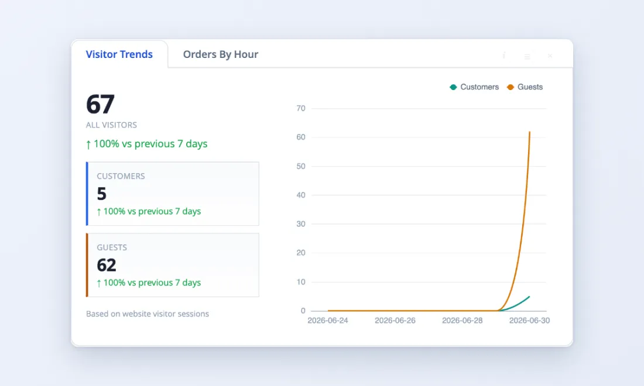Close the Visitor Trends panel with X icon

pos(550,56)
